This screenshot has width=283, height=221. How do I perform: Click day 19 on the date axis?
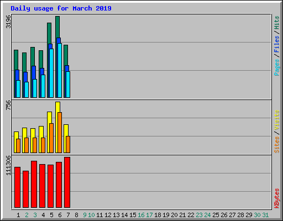(x=166, y=215)
